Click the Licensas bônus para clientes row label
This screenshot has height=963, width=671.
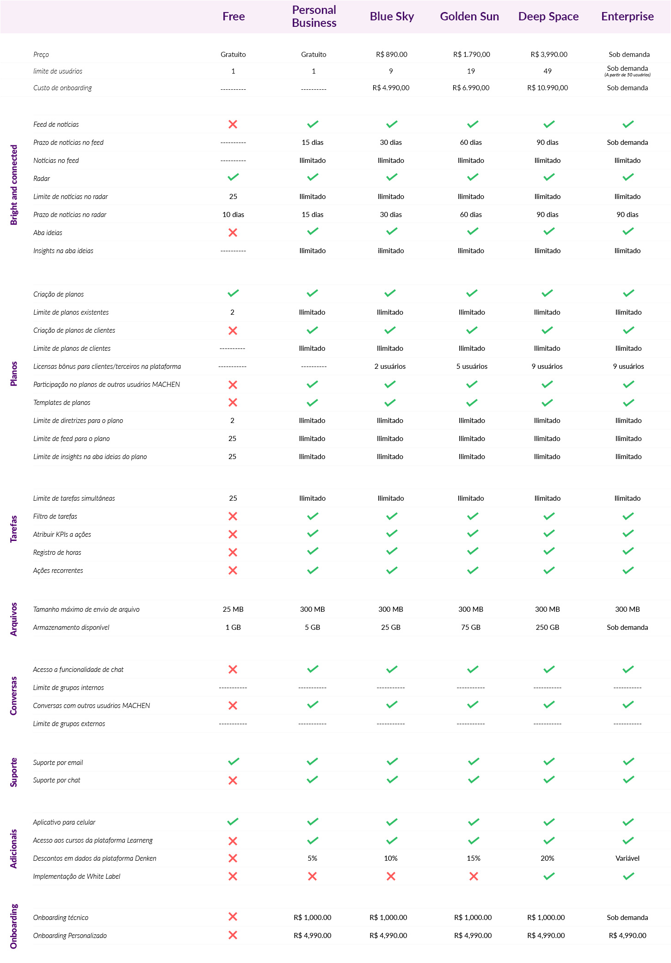point(107,367)
